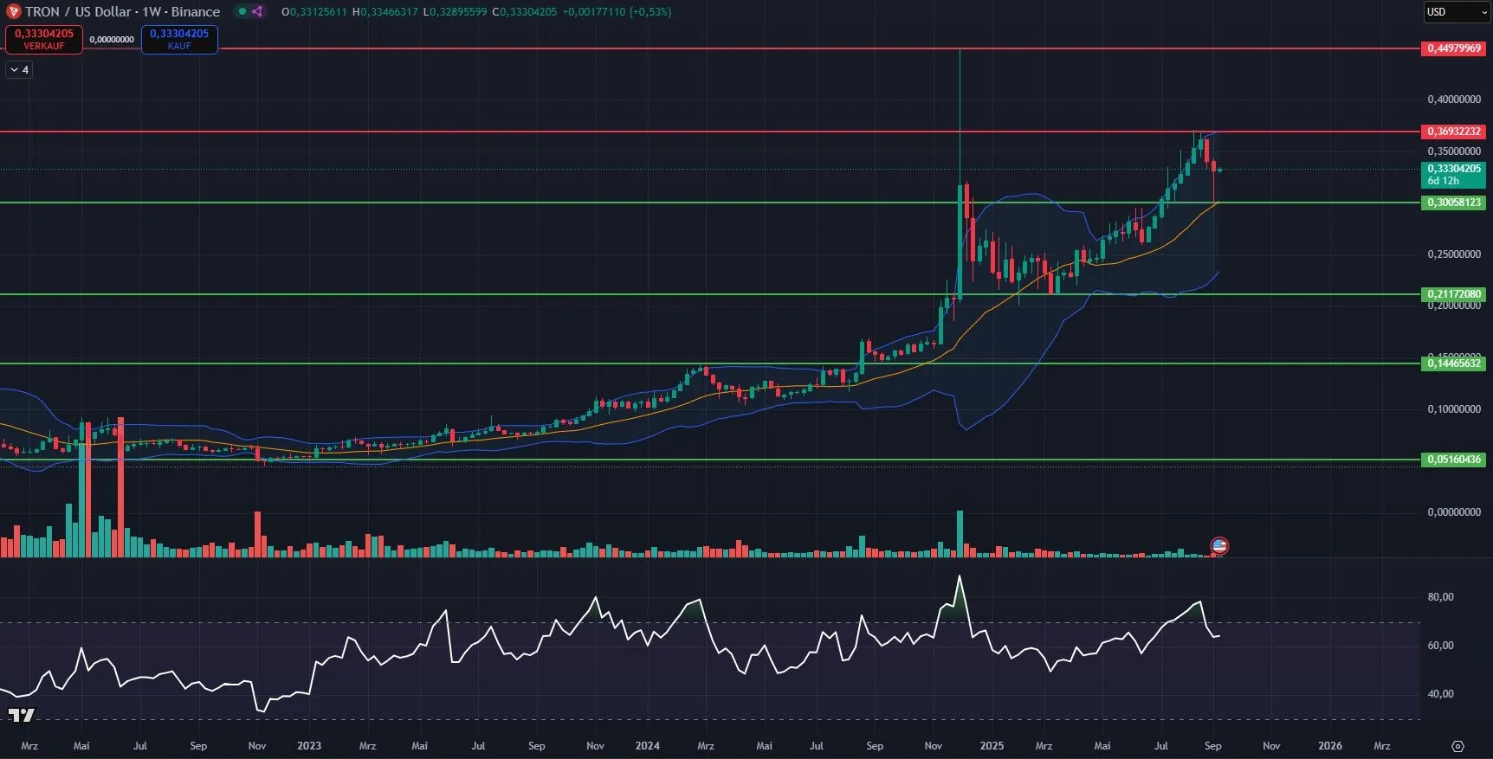Click the high value H0,33466317 in legend
The width and height of the screenshot is (1493, 759).
tap(385, 12)
